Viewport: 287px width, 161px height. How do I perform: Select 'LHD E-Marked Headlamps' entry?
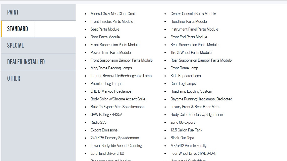[111, 91]
